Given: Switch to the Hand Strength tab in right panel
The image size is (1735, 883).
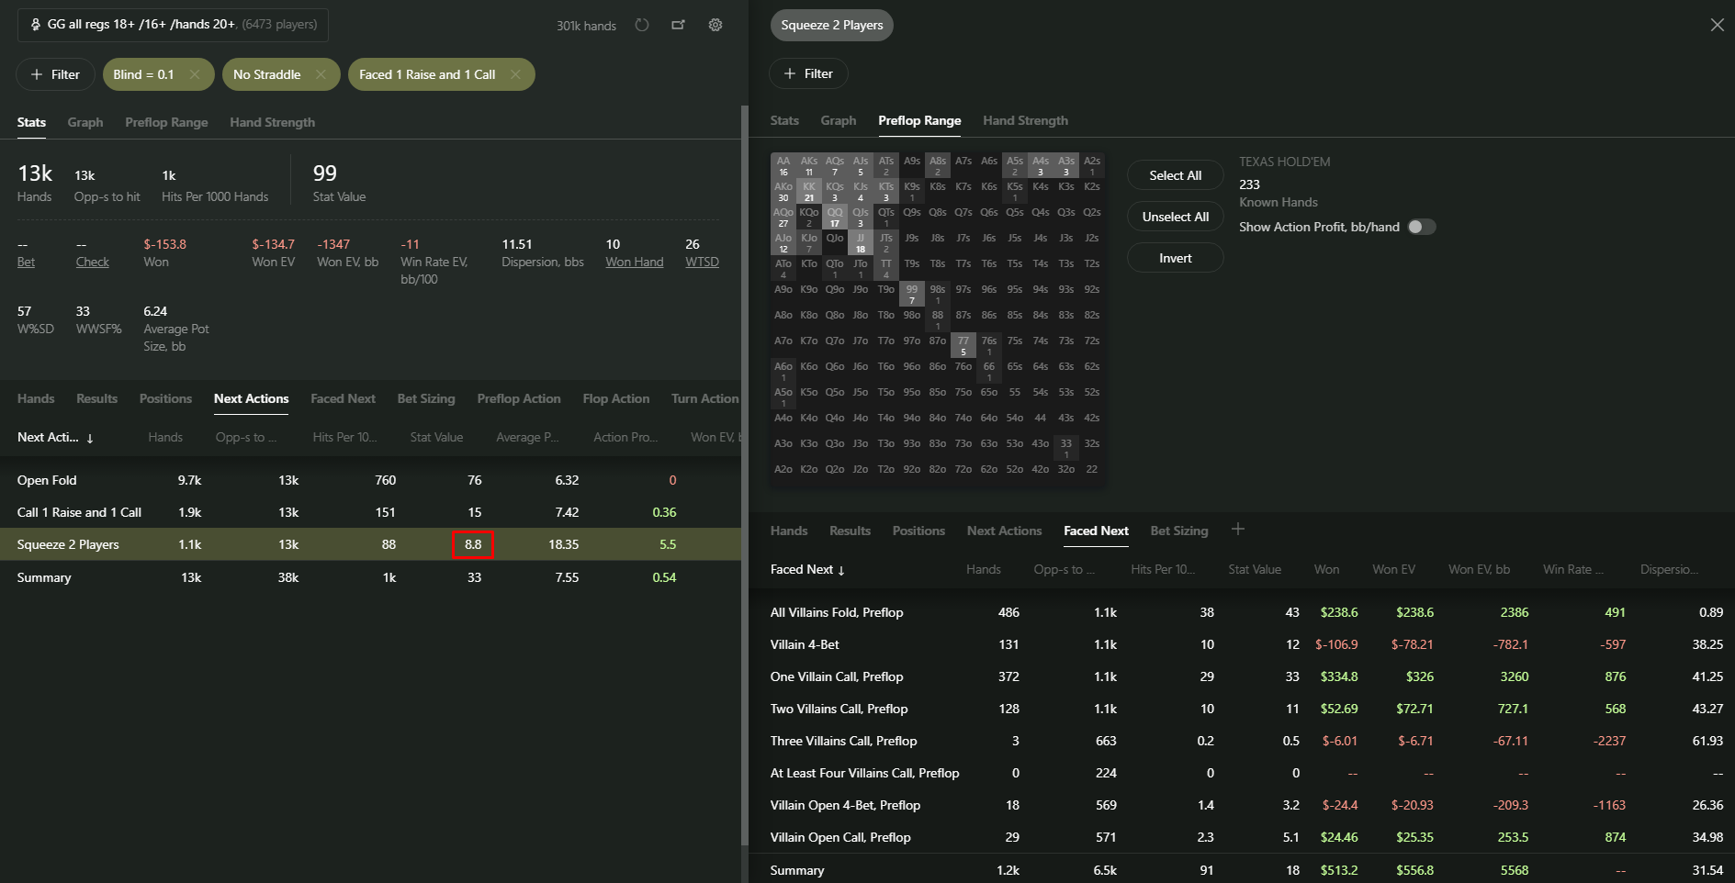Looking at the screenshot, I should coord(1025,120).
